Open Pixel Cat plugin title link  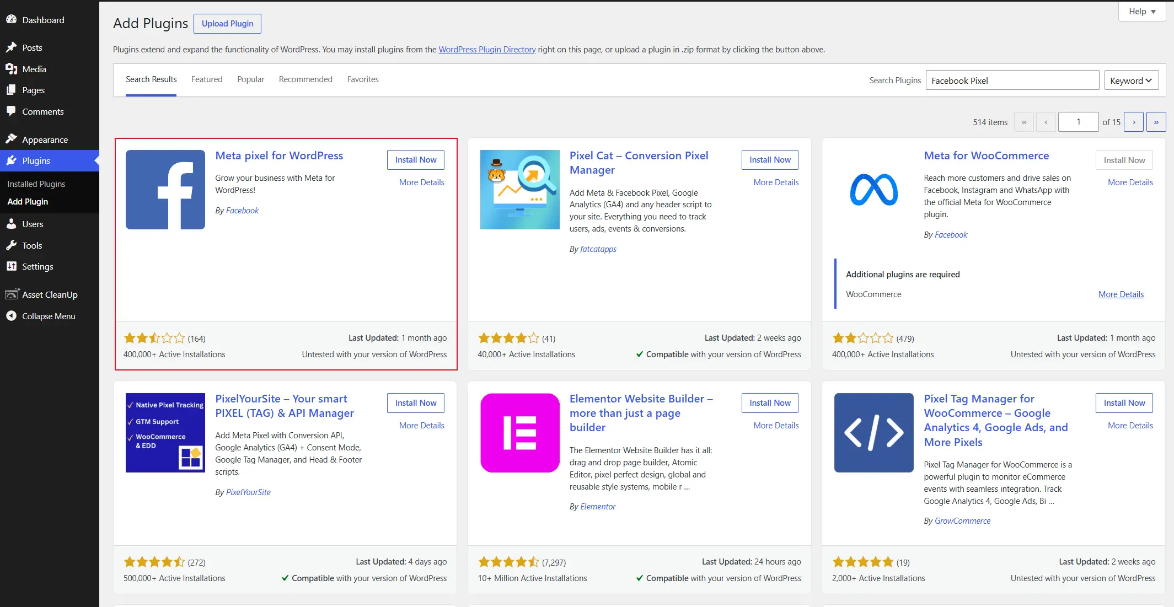pos(639,163)
